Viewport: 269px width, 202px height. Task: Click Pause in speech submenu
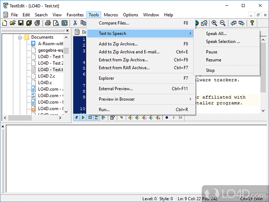(226, 52)
